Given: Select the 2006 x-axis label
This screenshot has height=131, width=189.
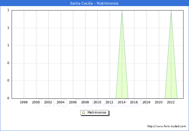Looking at the screenshot, I should (73, 102).
